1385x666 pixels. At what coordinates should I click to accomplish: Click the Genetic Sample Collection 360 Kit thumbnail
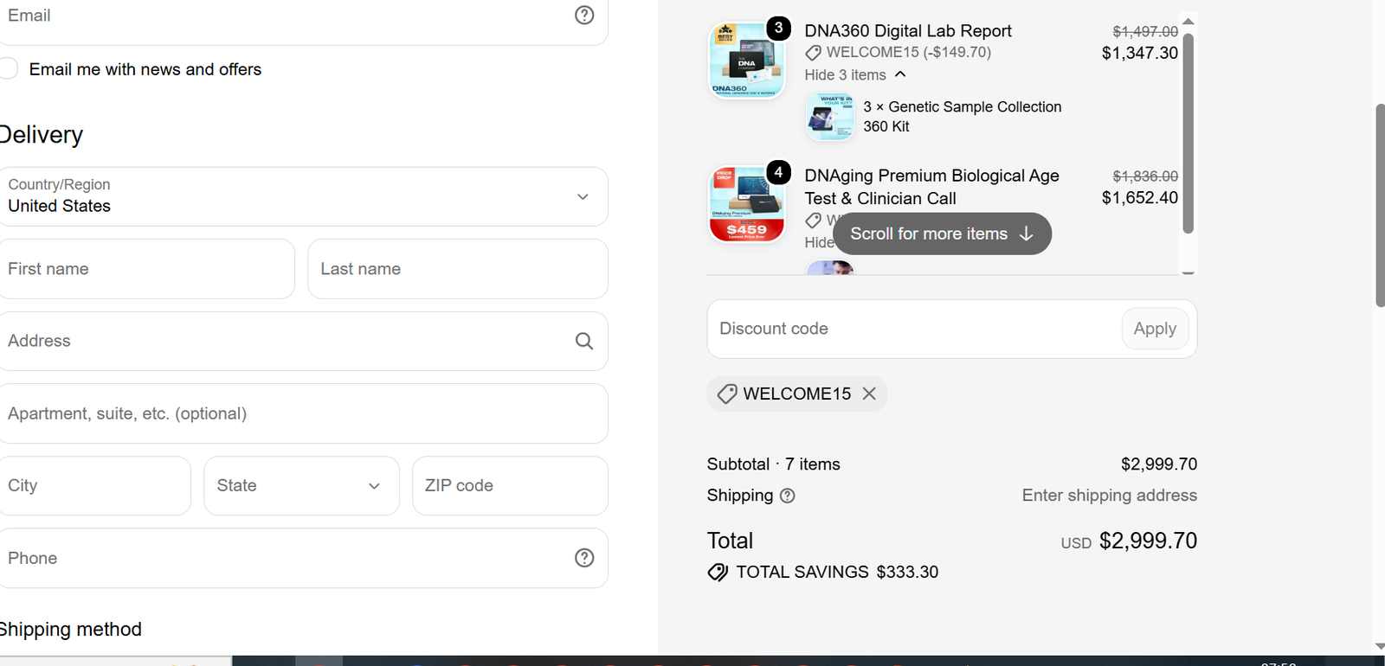830,117
